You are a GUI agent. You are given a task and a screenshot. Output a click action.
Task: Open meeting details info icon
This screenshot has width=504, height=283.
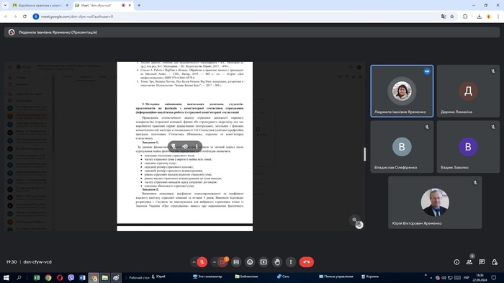pyautogui.click(x=456, y=262)
